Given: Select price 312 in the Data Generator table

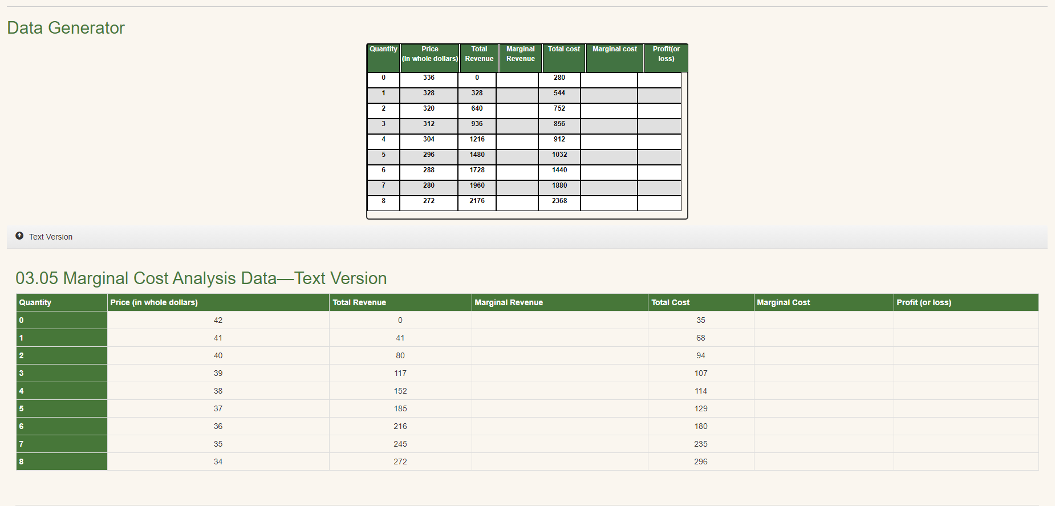Looking at the screenshot, I should coord(429,124).
